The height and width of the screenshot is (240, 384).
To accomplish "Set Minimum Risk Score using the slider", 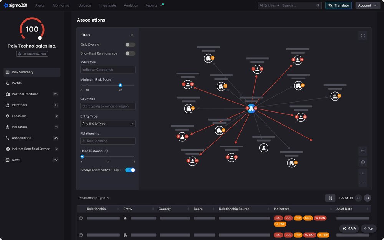I will coord(120,85).
